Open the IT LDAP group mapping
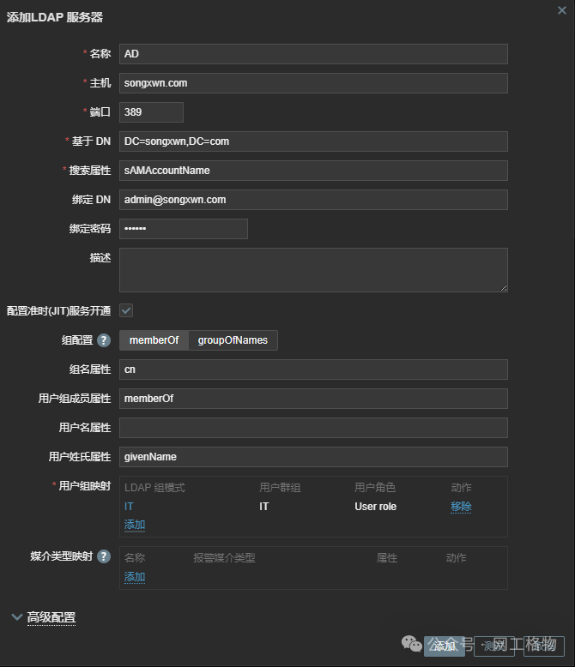 coord(129,507)
